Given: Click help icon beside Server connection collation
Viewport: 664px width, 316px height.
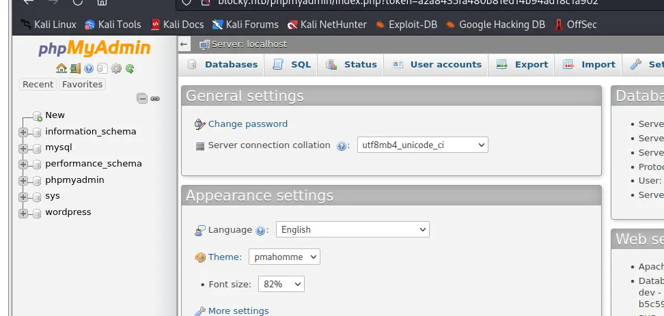Looking at the screenshot, I should 342,145.
